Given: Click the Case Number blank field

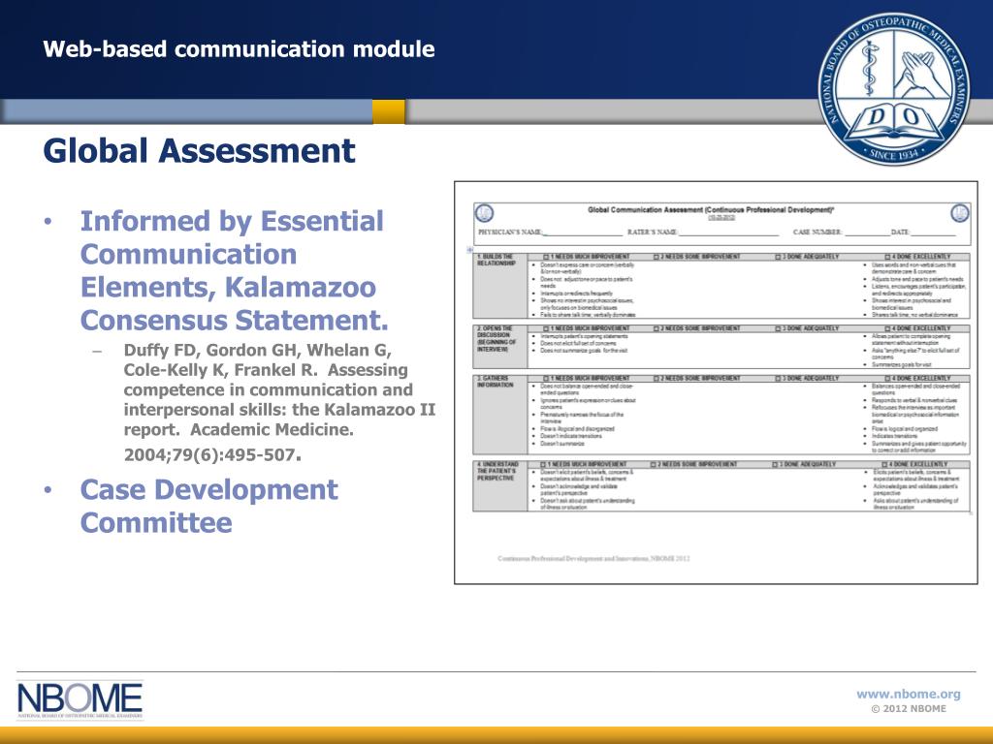Looking at the screenshot, I should point(866,232).
